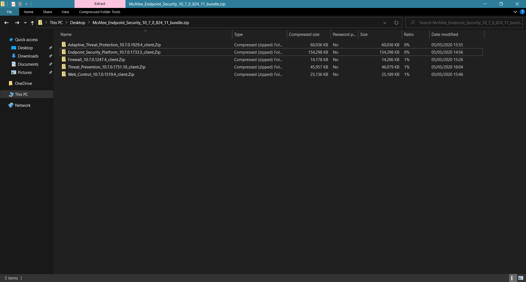
Task: Click the Pictures icon in the sidebar
Action: [x=14, y=73]
